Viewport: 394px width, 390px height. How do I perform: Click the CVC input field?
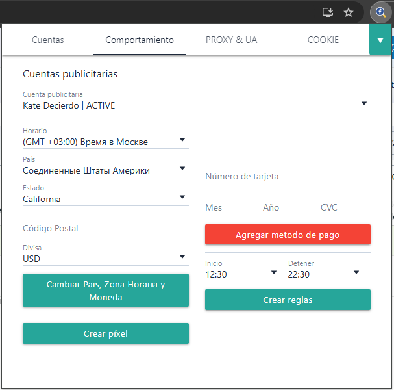pos(345,208)
